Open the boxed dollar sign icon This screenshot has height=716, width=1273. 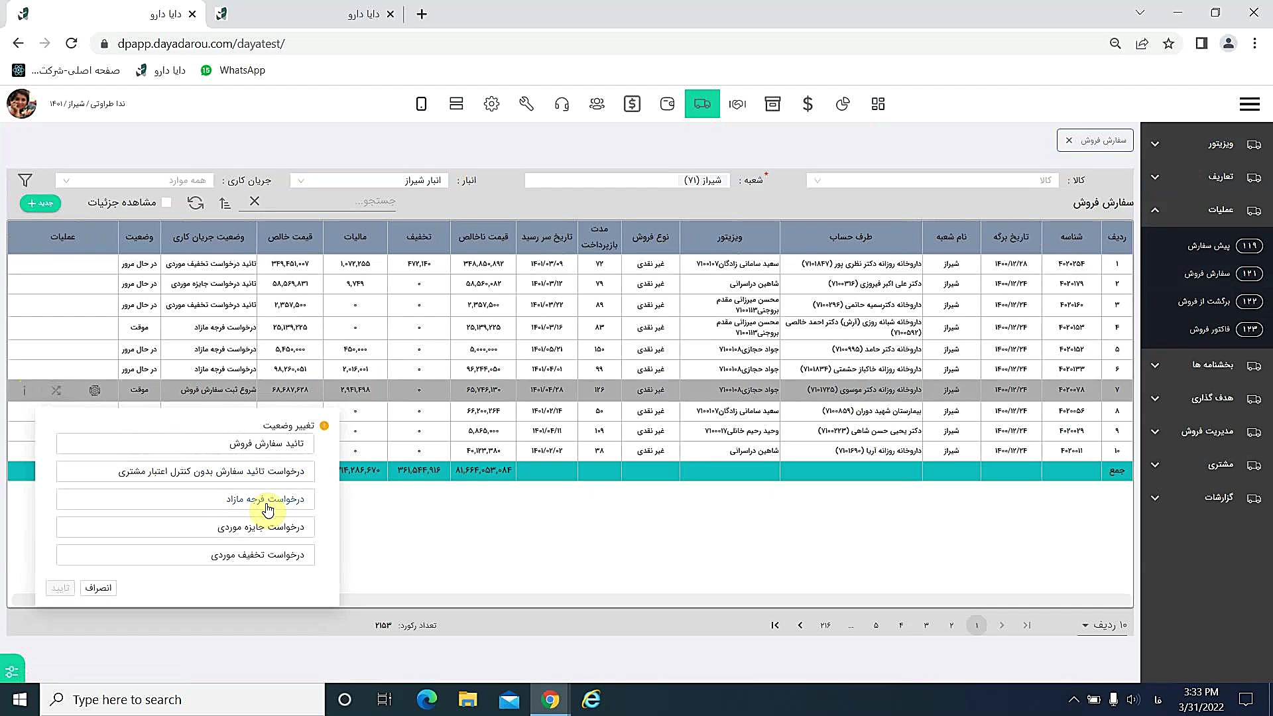[632, 103]
